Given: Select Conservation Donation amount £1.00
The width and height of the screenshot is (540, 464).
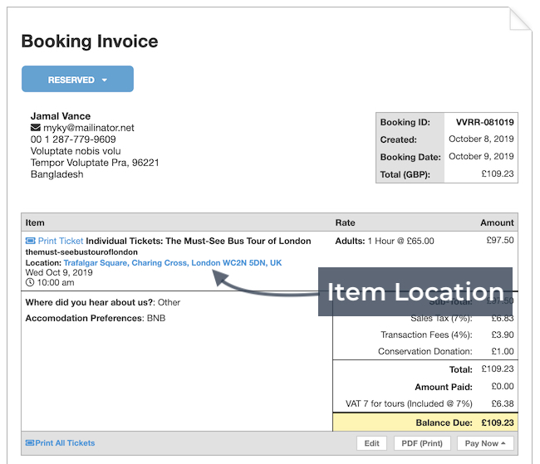Looking at the screenshot, I should click(503, 351).
